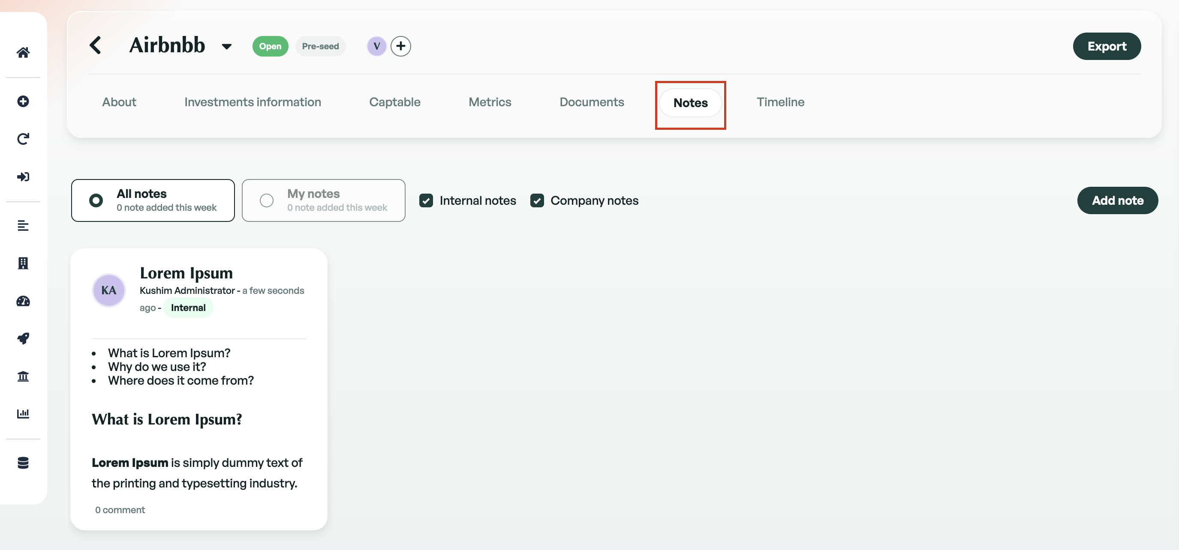The height and width of the screenshot is (550, 1179).
Task: Click the plus circle sidebar icon
Action: (23, 101)
